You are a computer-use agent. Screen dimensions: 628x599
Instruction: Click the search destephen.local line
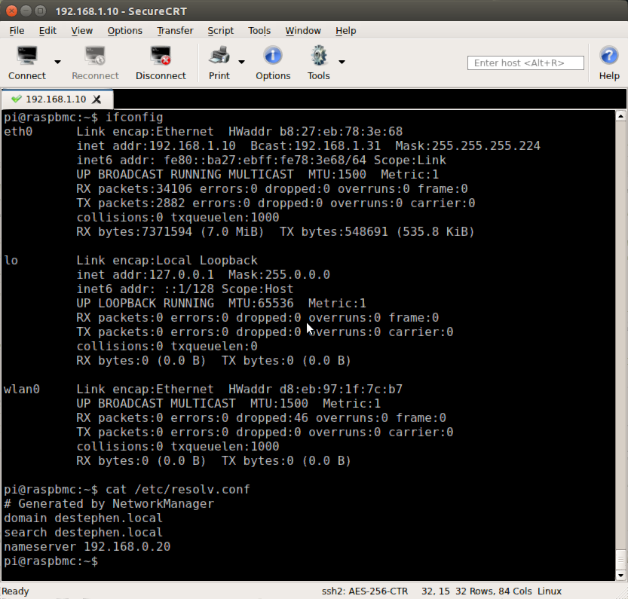point(83,533)
